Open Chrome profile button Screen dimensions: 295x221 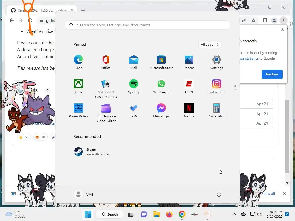[x=274, y=20]
